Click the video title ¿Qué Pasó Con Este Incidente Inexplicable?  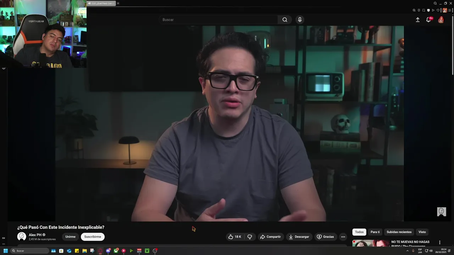click(61, 227)
